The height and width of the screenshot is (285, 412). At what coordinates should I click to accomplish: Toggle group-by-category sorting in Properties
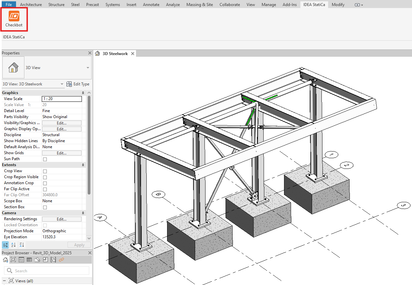tap(5, 245)
